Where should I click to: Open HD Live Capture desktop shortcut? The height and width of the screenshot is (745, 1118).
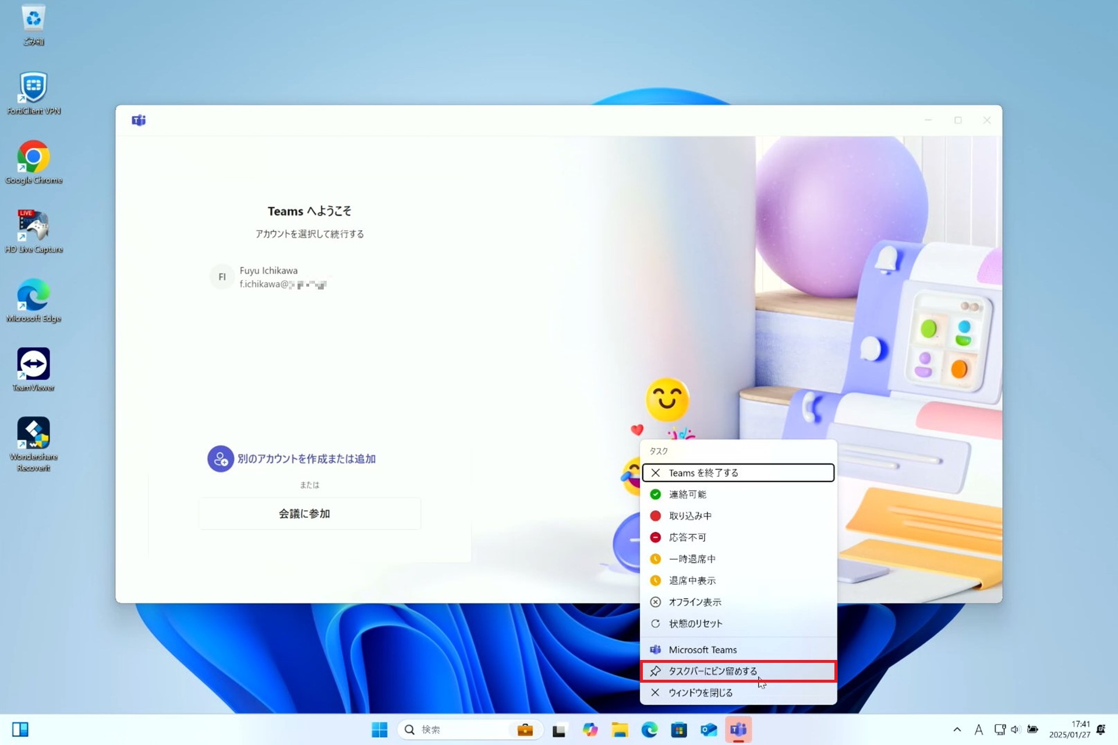pyautogui.click(x=33, y=231)
